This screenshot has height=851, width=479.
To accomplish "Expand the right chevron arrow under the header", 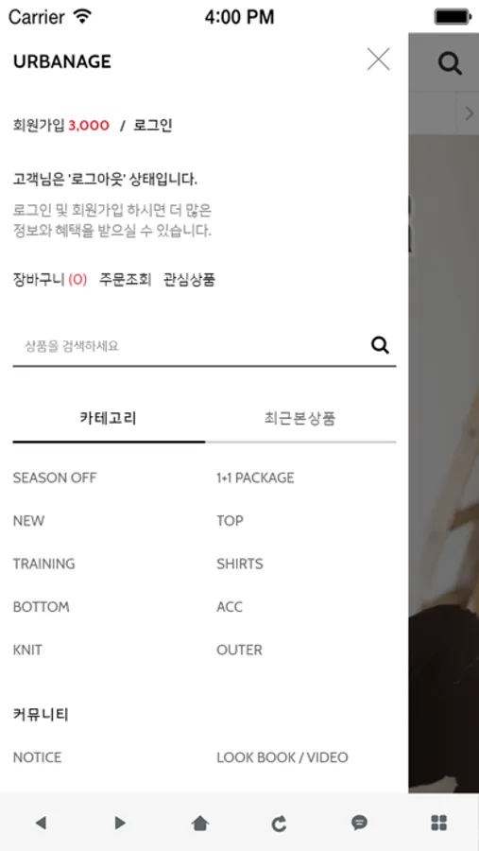I will [470, 113].
